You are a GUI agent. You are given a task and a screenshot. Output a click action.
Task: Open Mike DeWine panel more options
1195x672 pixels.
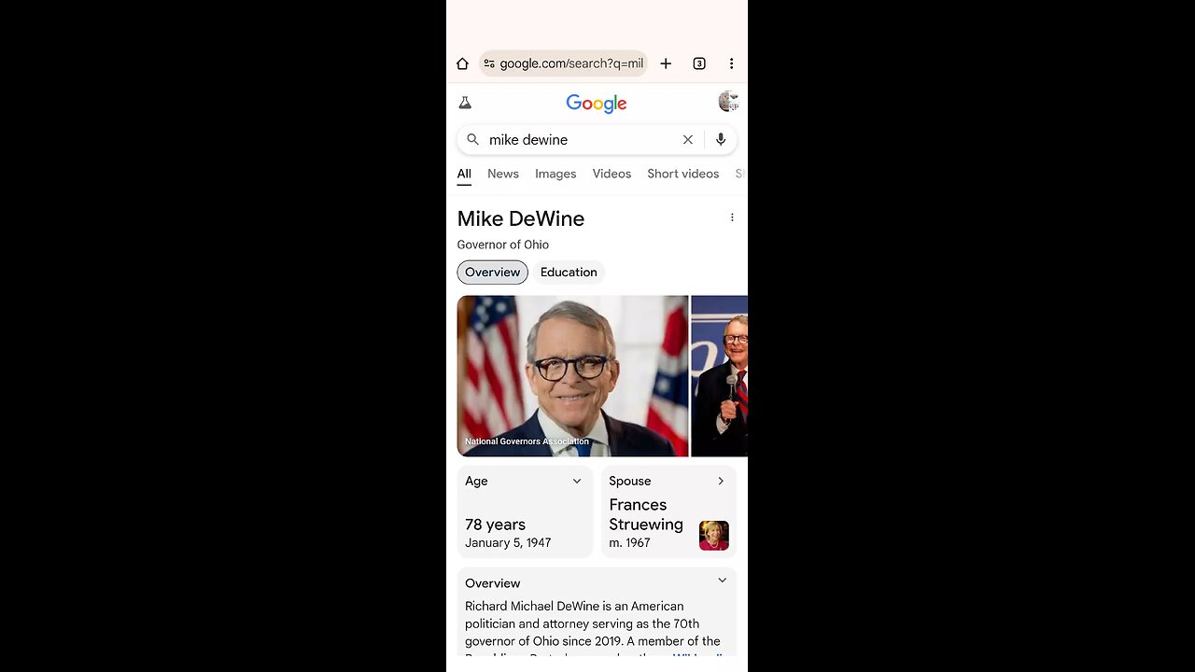(732, 217)
